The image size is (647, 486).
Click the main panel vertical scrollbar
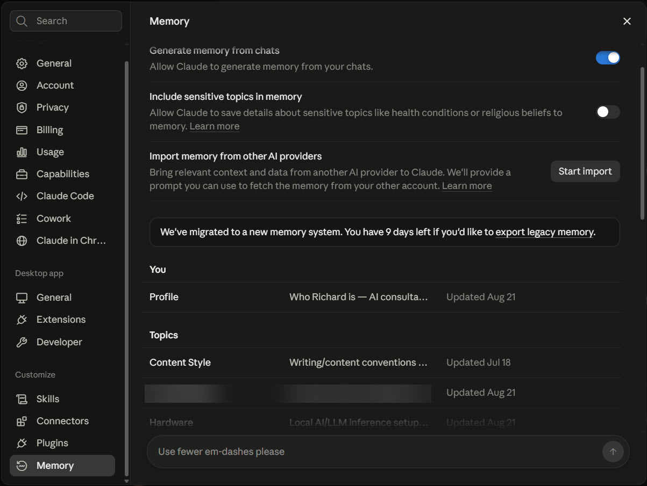pos(642,143)
